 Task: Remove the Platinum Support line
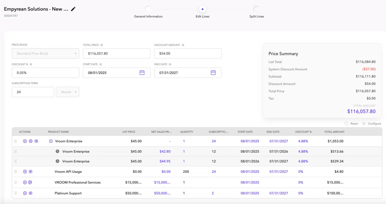tap(25, 193)
